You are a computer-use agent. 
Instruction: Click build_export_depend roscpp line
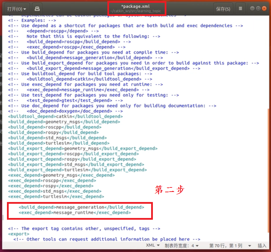pos(73,154)
